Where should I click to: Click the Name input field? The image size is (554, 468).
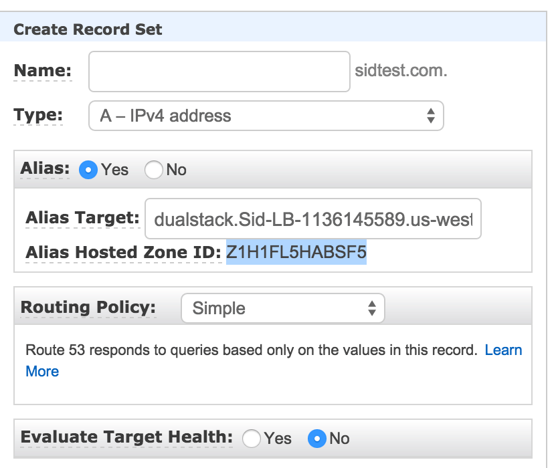coord(219,72)
